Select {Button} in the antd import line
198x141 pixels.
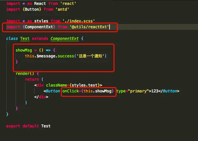32,9
